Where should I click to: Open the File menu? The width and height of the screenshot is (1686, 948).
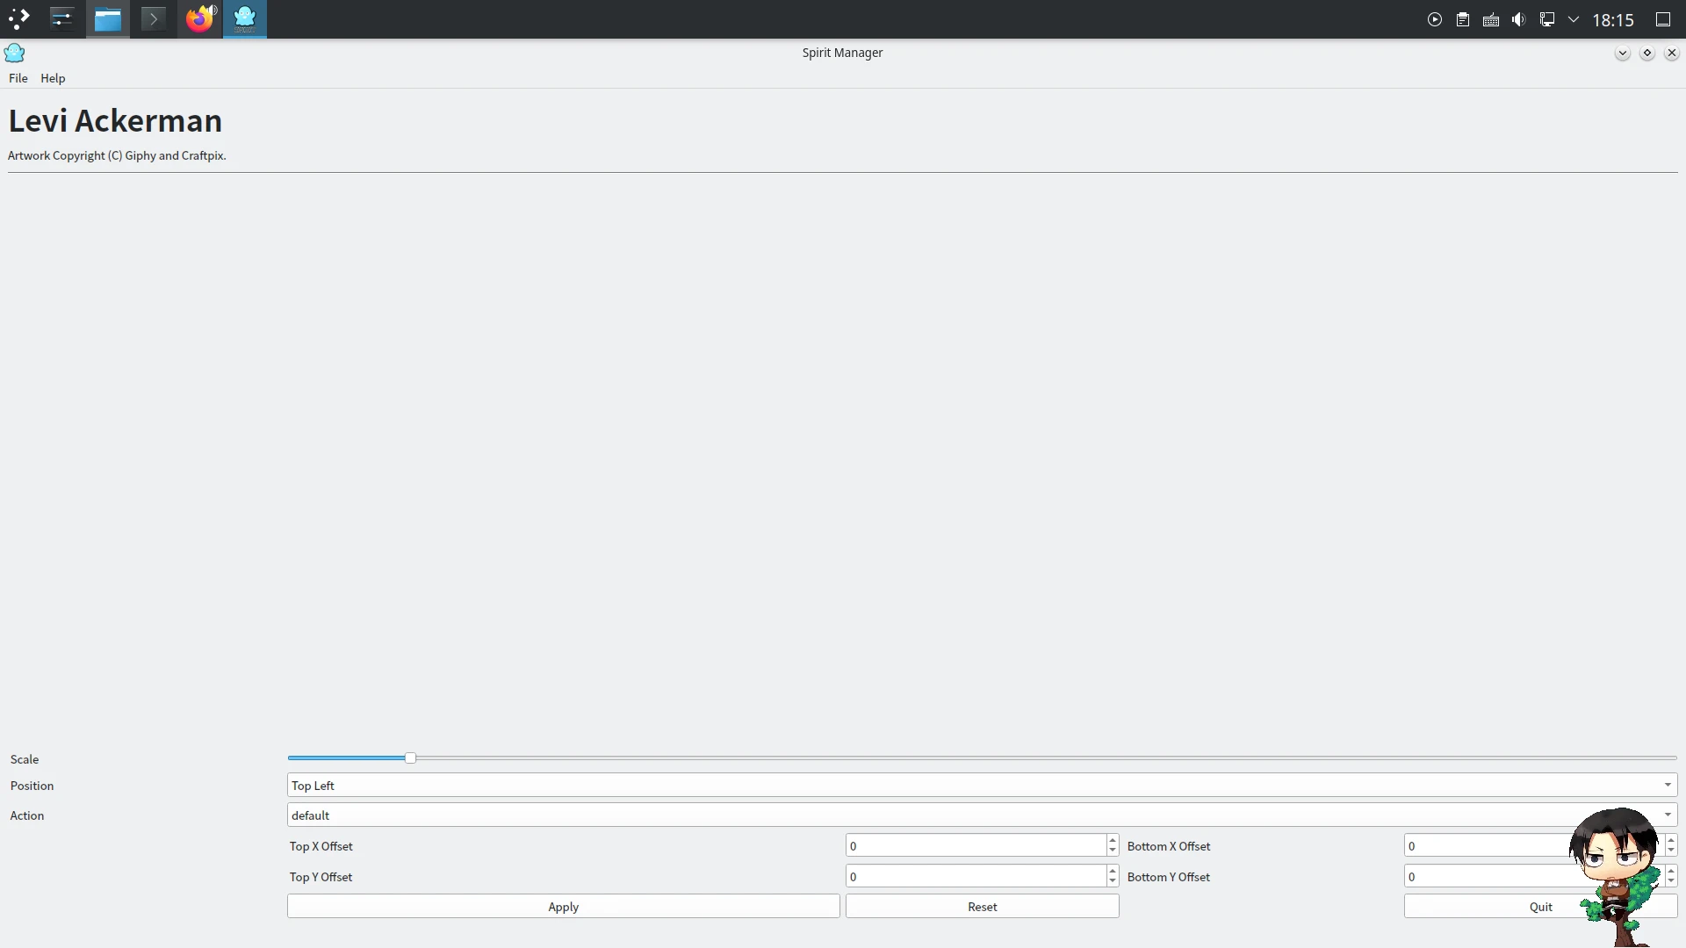point(18,78)
